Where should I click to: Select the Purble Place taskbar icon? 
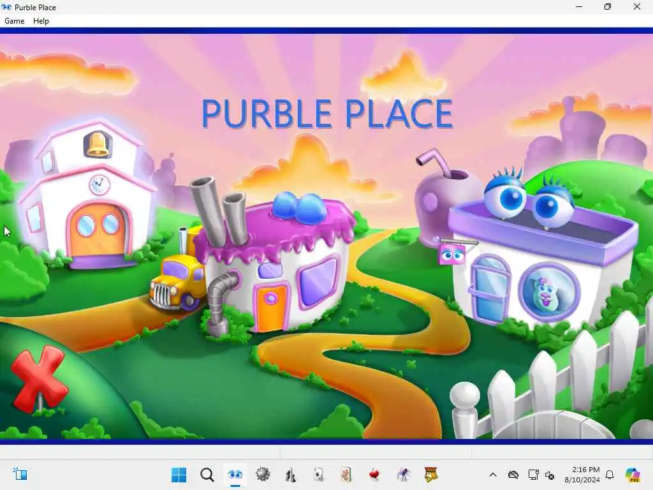point(235,475)
